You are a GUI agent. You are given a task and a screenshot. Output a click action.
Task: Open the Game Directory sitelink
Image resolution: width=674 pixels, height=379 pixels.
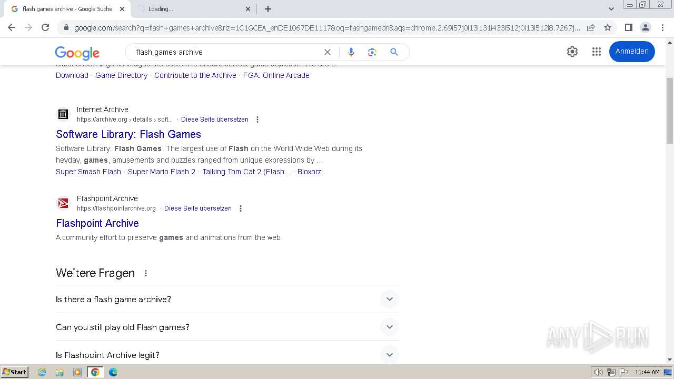[121, 75]
